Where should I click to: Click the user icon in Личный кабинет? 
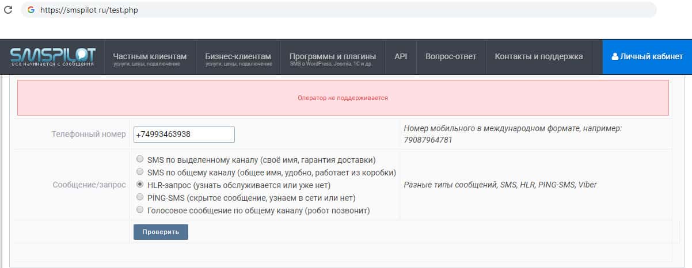(615, 56)
